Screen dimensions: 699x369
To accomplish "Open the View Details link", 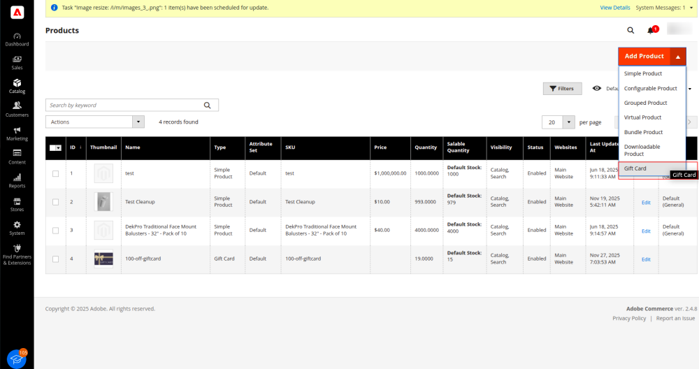I will [614, 7].
